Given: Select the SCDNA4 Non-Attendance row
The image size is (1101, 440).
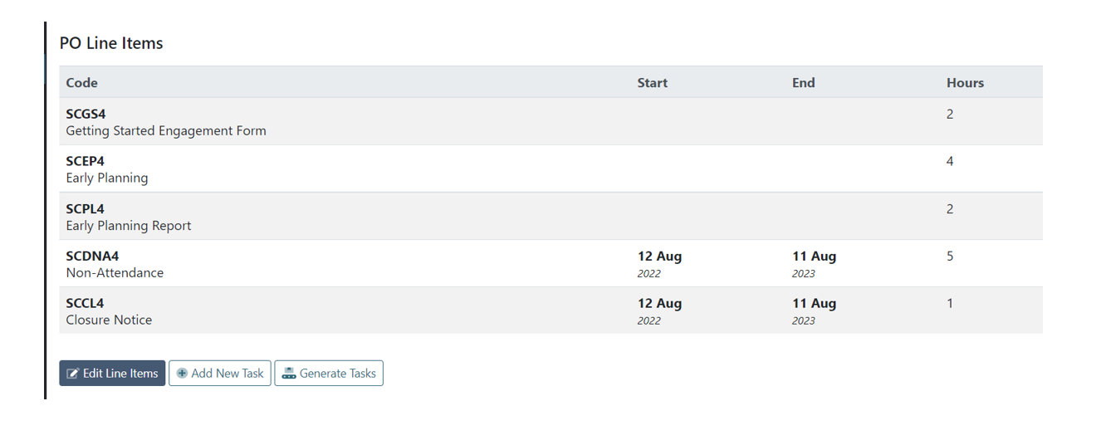Looking at the screenshot, I should tap(550, 263).
